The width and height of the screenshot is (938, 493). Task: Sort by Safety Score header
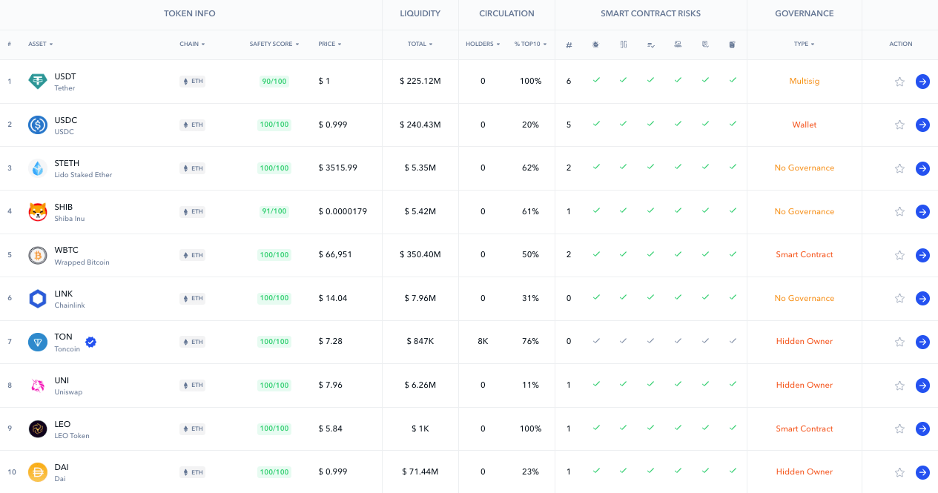(x=274, y=44)
